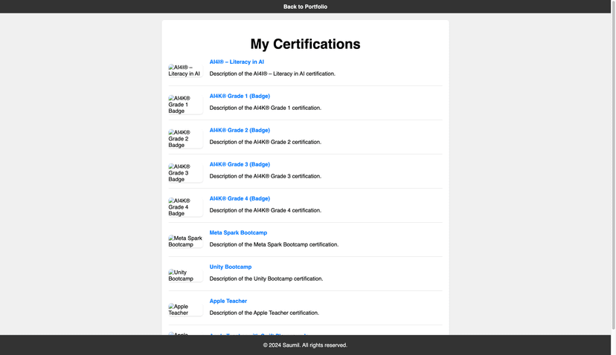Image resolution: width=616 pixels, height=355 pixels.
Task: Open the AI4K® Grade 1 (Badge) link
Action: pos(240,97)
